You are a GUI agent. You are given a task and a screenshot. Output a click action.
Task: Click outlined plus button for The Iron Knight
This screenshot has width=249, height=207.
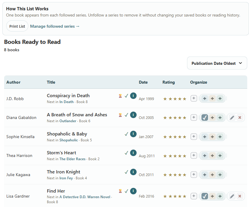point(194,175)
